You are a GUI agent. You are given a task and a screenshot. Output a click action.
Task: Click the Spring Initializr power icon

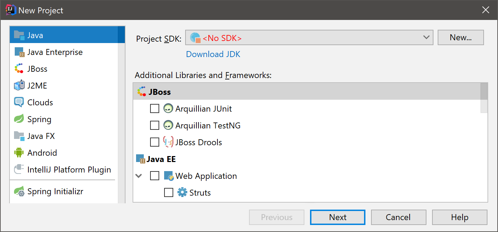[19, 191]
